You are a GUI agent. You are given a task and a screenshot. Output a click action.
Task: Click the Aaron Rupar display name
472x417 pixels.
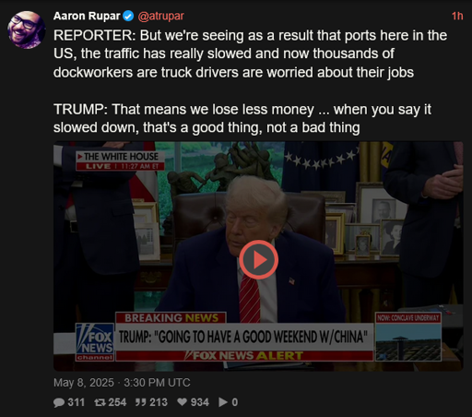[87, 16]
